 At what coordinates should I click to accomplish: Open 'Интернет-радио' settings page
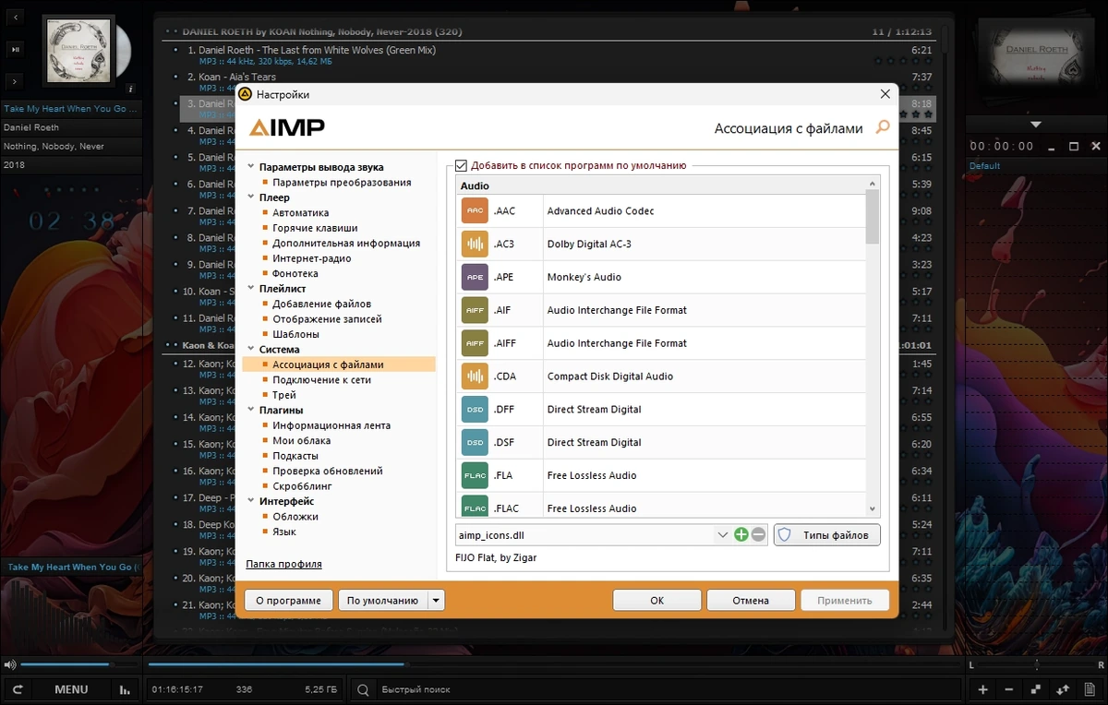[311, 258]
